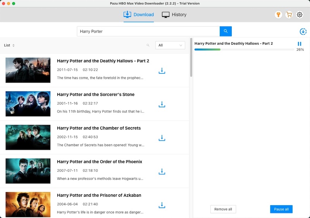Viewport: 310px width, 218px height.
Task: Toggle the download queue circular icon
Action: point(303,31)
